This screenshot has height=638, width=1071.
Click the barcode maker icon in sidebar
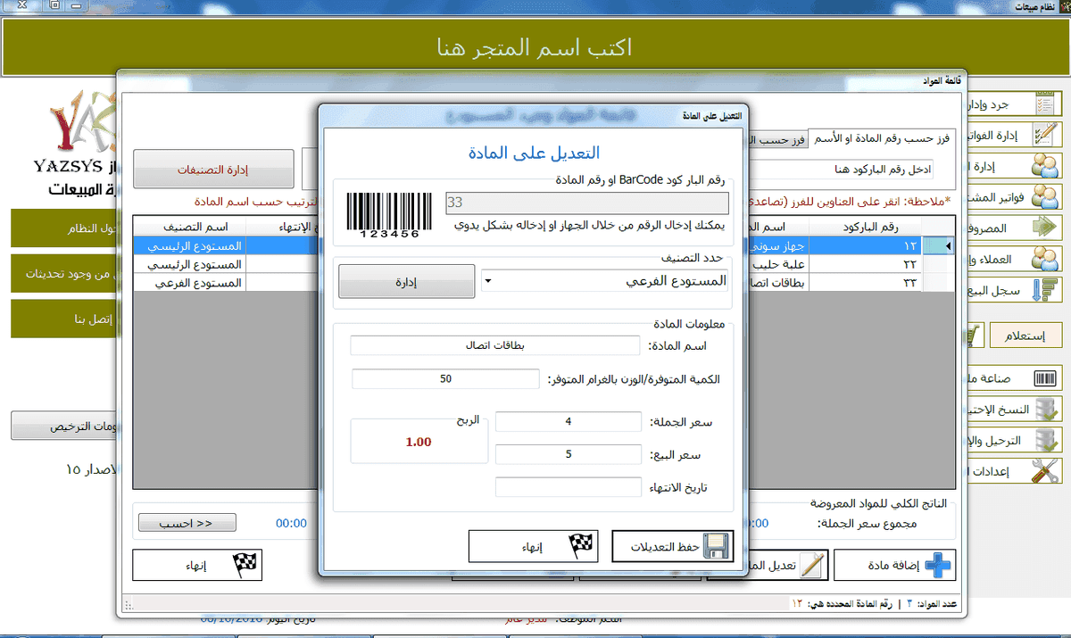tap(1043, 378)
